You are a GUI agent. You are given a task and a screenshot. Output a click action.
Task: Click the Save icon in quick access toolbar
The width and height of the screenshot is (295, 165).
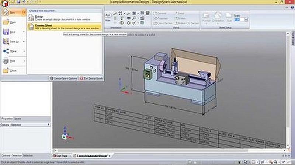(x=19, y=2)
